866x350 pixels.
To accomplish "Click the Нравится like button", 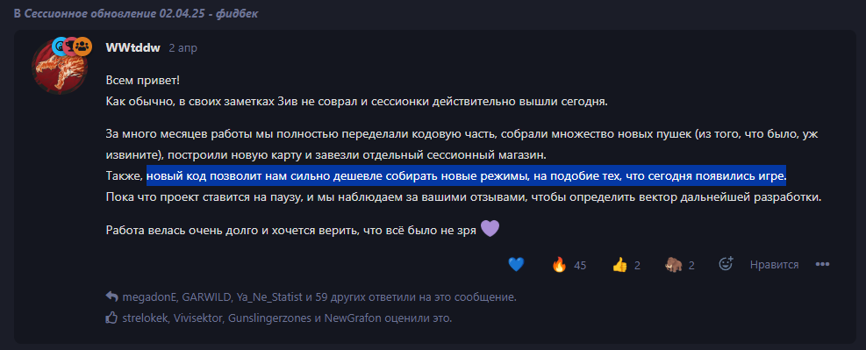I will pos(775,265).
